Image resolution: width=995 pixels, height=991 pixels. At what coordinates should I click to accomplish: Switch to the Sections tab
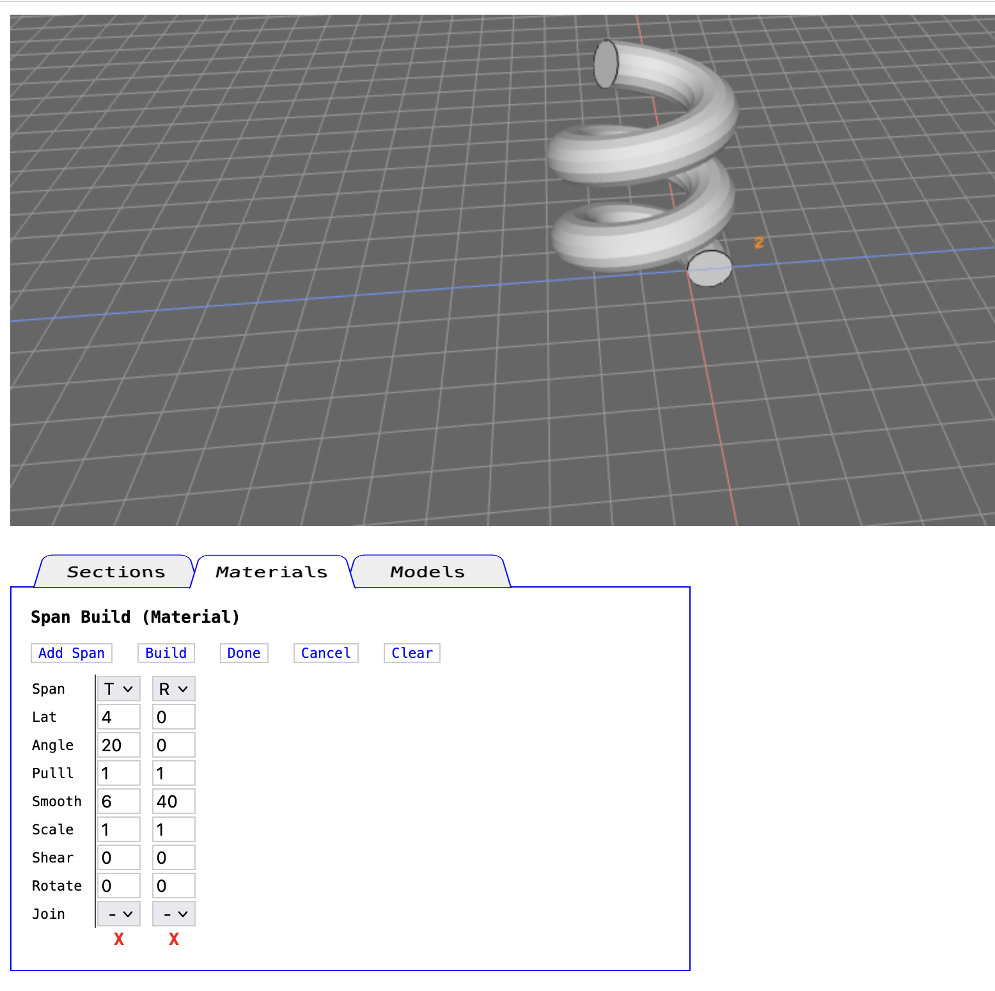116,572
